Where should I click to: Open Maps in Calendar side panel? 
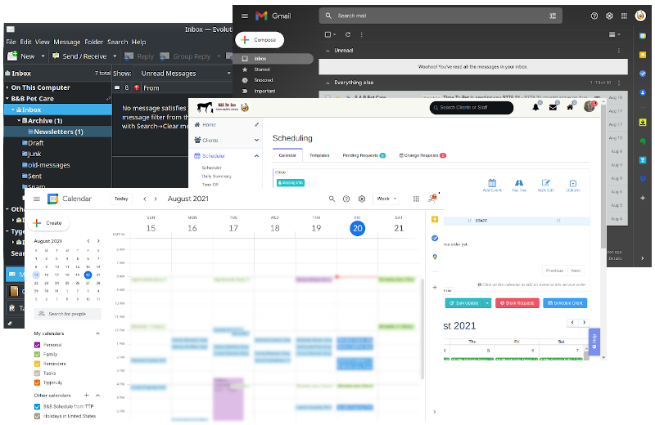click(435, 257)
